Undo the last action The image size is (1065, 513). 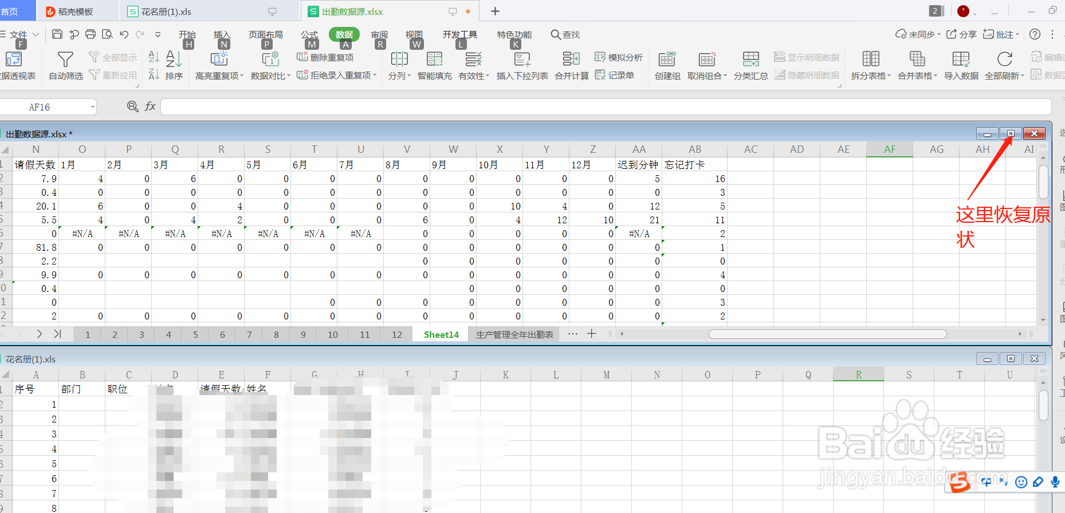pos(124,34)
